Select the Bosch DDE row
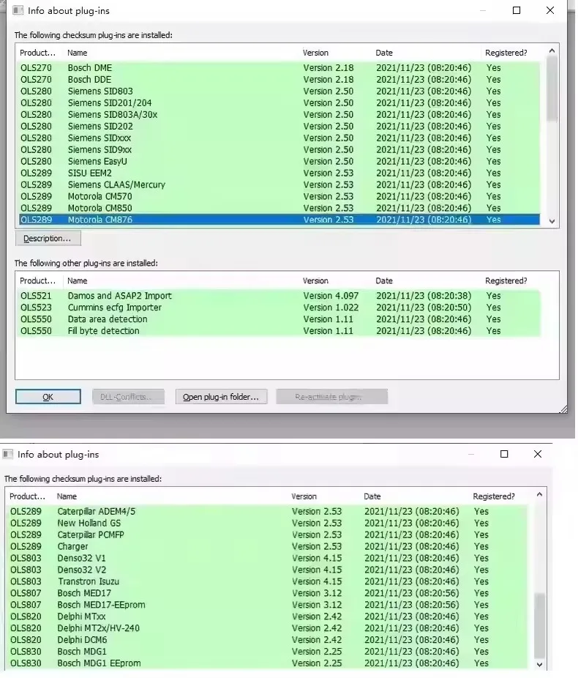This screenshot has width=578, height=678. [x=279, y=80]
